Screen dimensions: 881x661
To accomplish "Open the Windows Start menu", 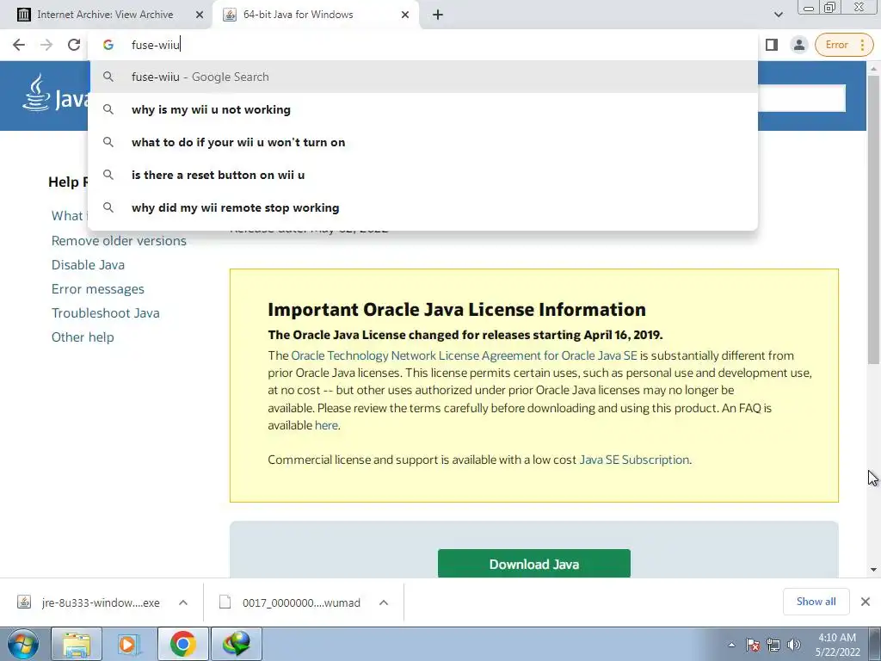I will coord(23,644).
